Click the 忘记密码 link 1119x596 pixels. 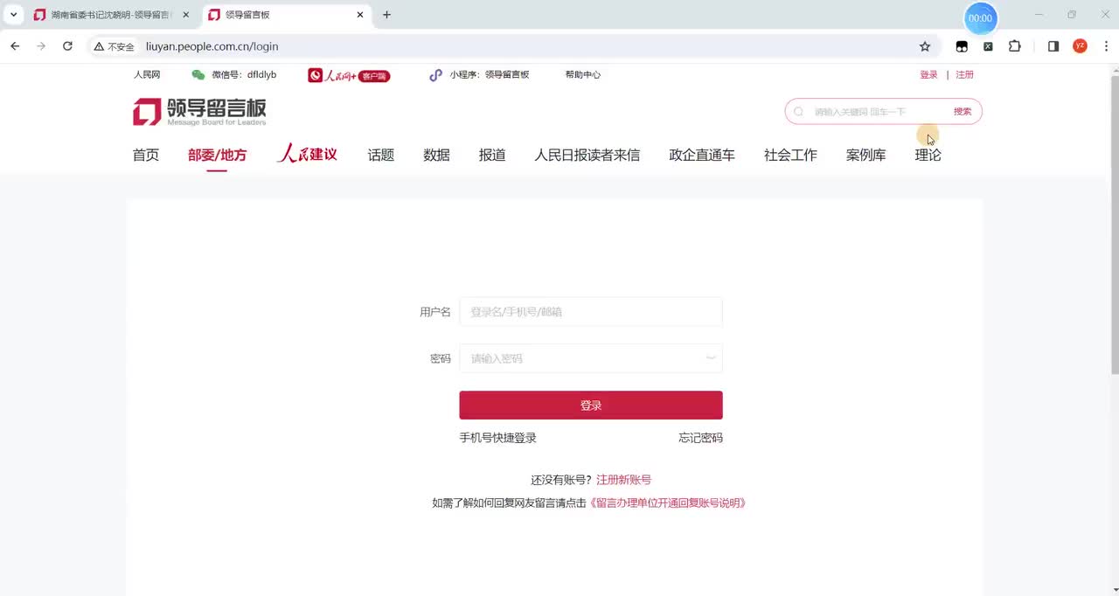pos(701,438)
